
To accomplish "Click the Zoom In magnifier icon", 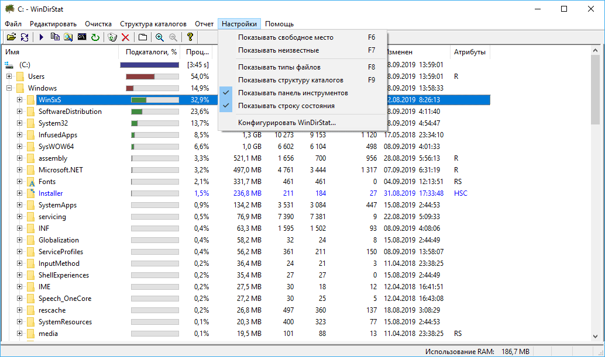I will 160,37.
